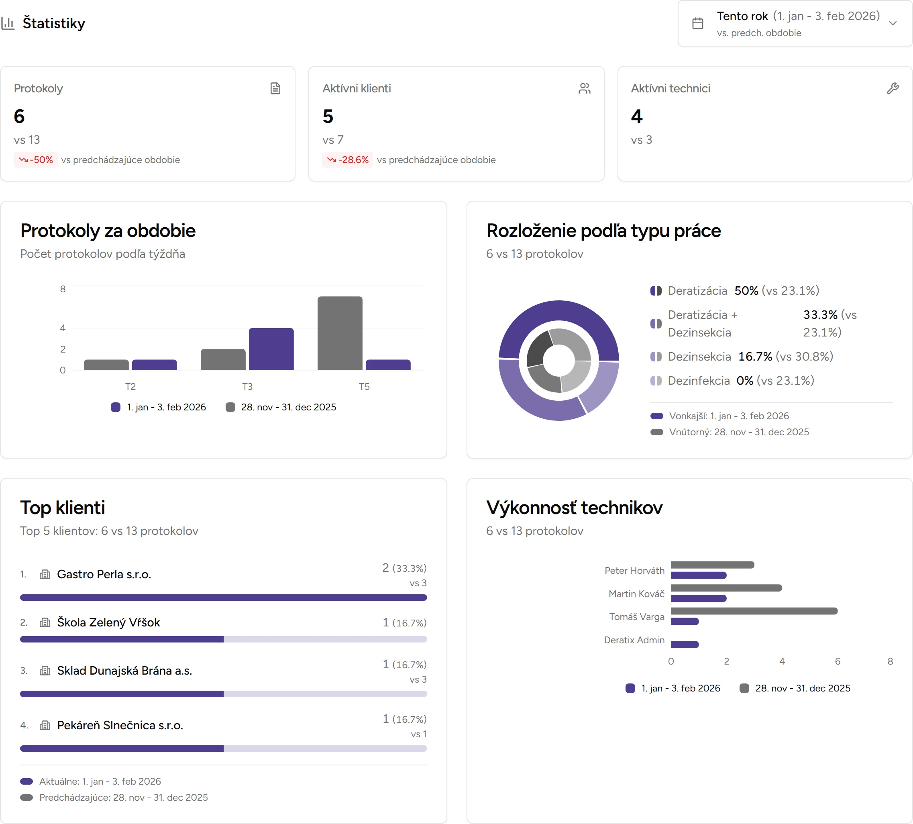Click the wrench icon on Aktívni technici card

(x=893, y=88)
